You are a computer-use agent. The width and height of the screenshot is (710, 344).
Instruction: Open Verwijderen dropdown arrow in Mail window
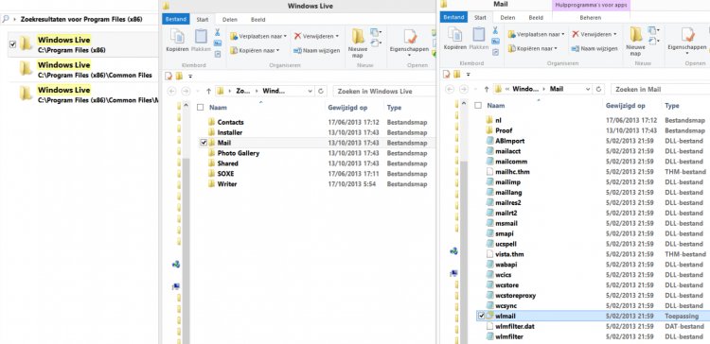614,34
